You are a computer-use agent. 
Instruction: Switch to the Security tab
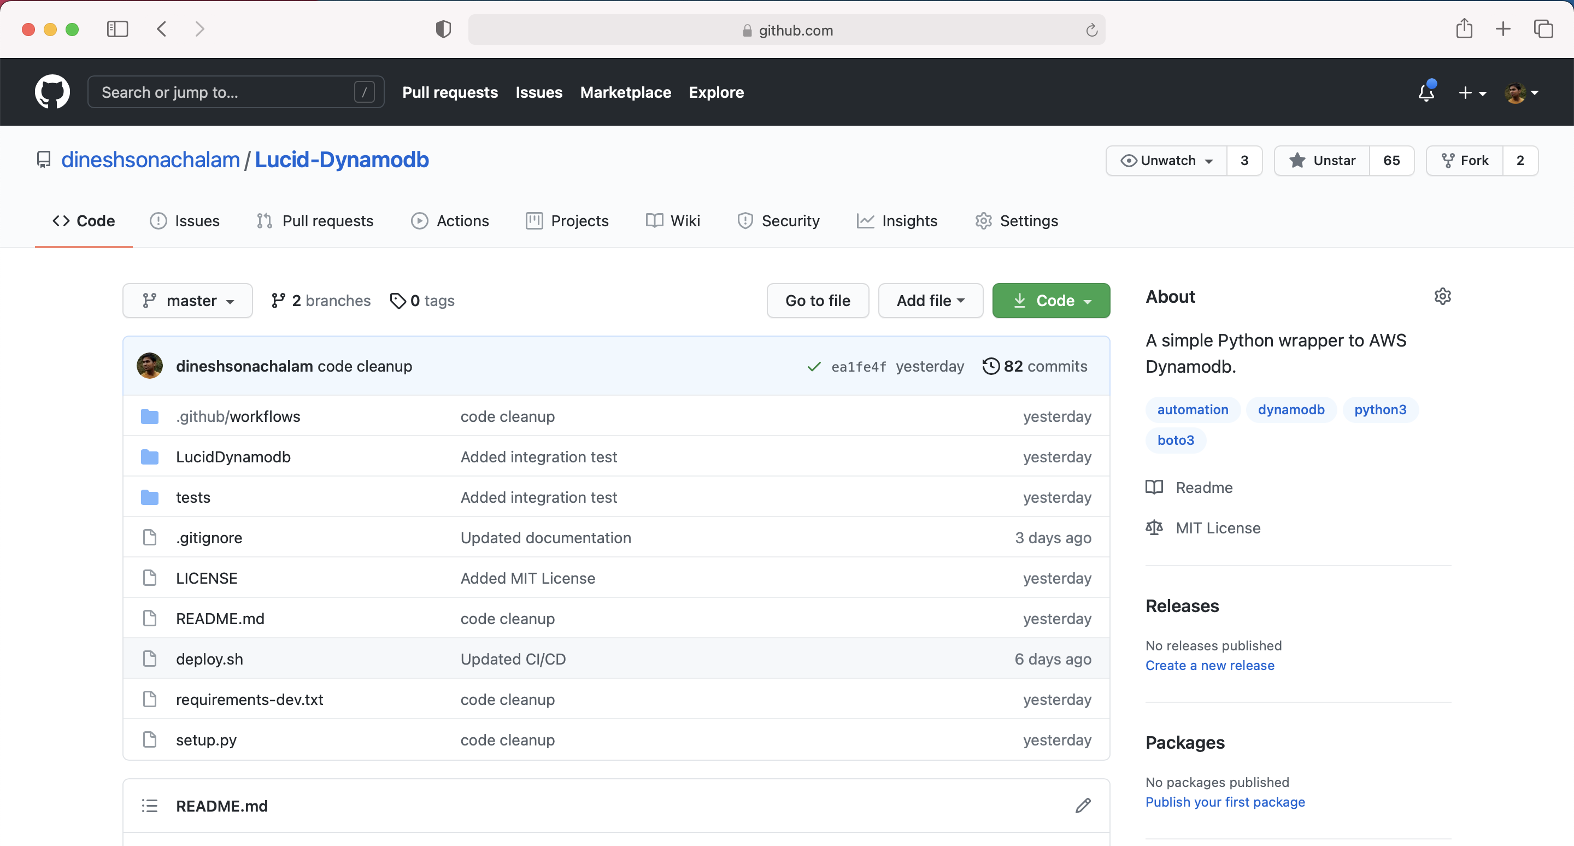coord(778,220)
